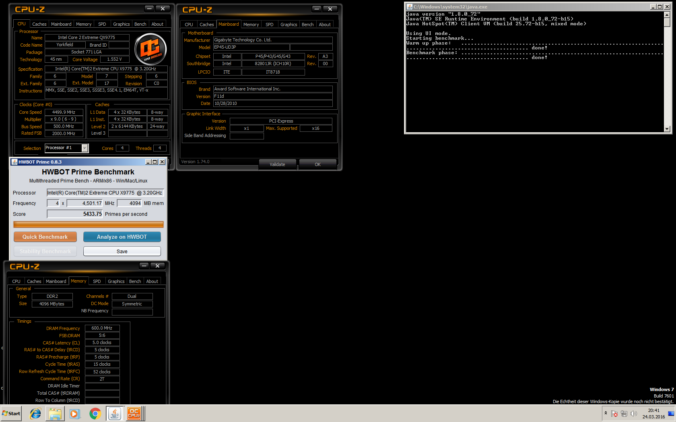Save the HWBOT Prime result
Image resolution: width=676 pixels, height=422 pixels.
122,251
